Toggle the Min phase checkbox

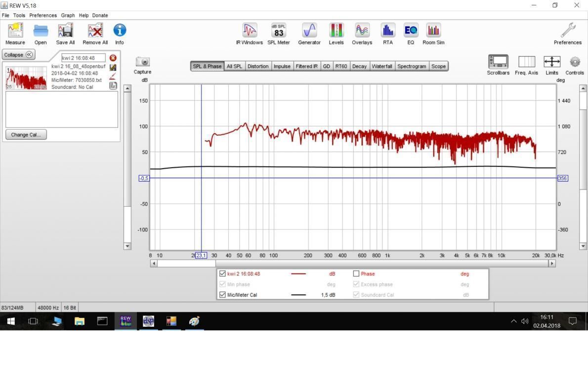tap(222, 284)
